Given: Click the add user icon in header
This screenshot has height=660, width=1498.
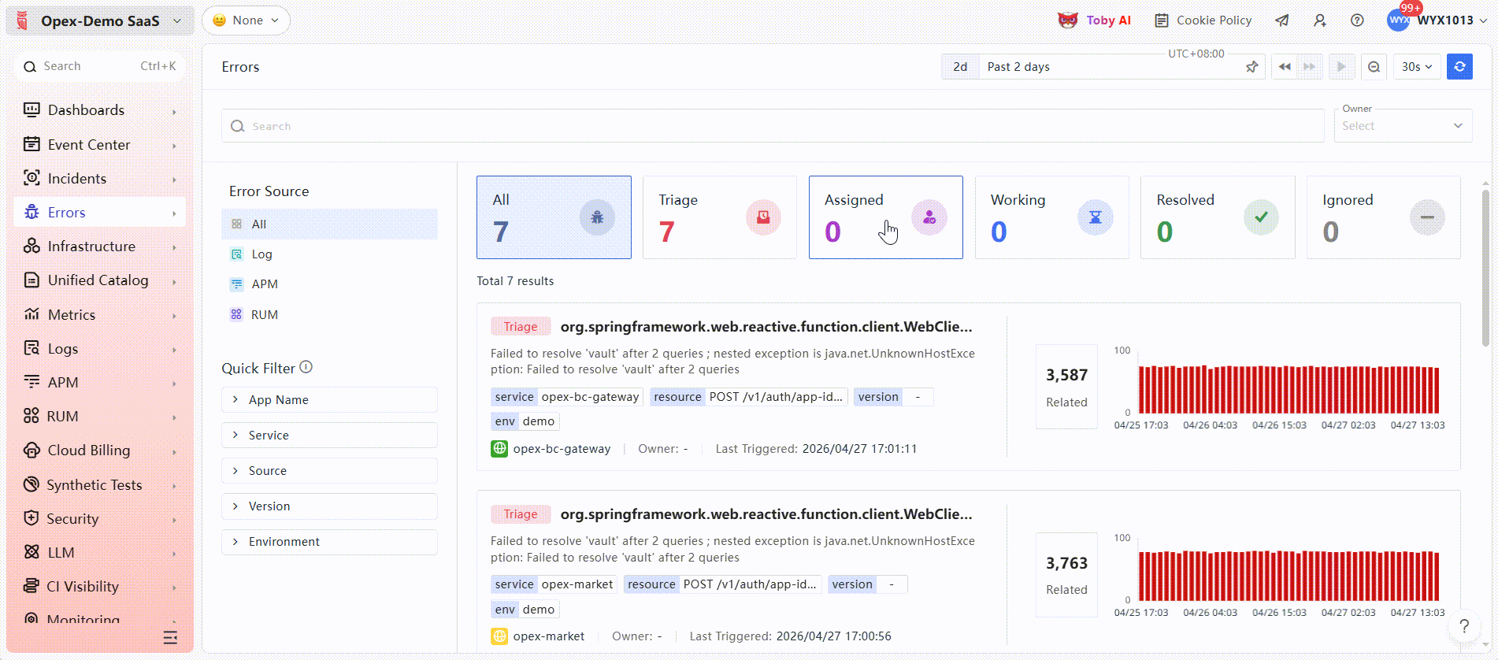Looking at the screenshot, I should tap(1320, 20).
